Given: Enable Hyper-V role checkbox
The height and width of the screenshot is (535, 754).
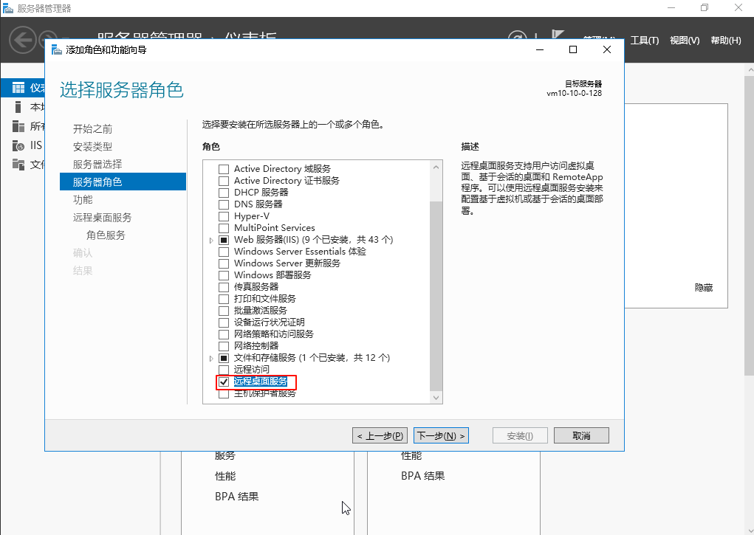Looking at the screenshot, I should coord(224,216).
